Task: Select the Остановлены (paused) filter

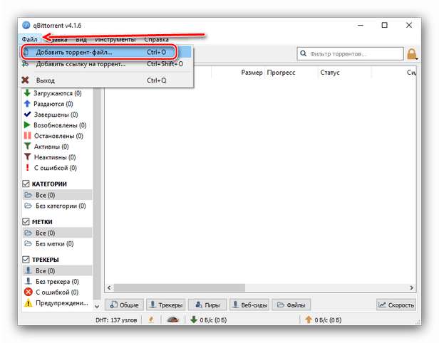Action: (x=58, y=136)
